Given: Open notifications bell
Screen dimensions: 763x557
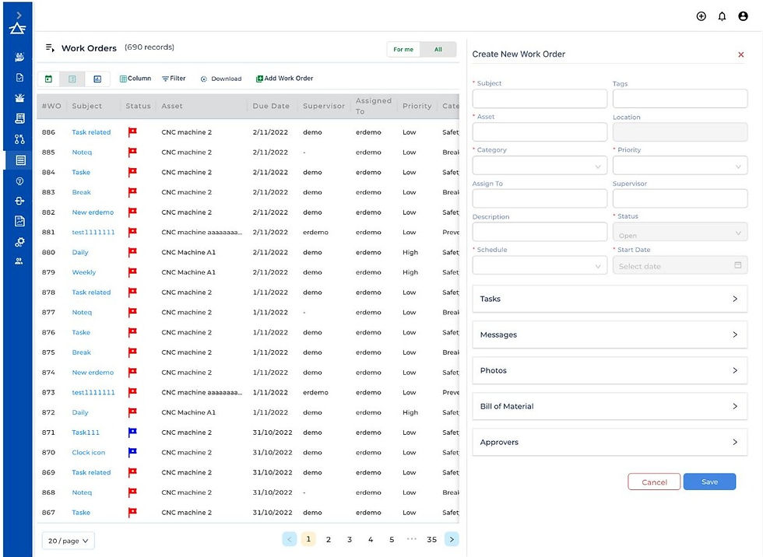Looking at the screenshot, I should click(723, 16).
